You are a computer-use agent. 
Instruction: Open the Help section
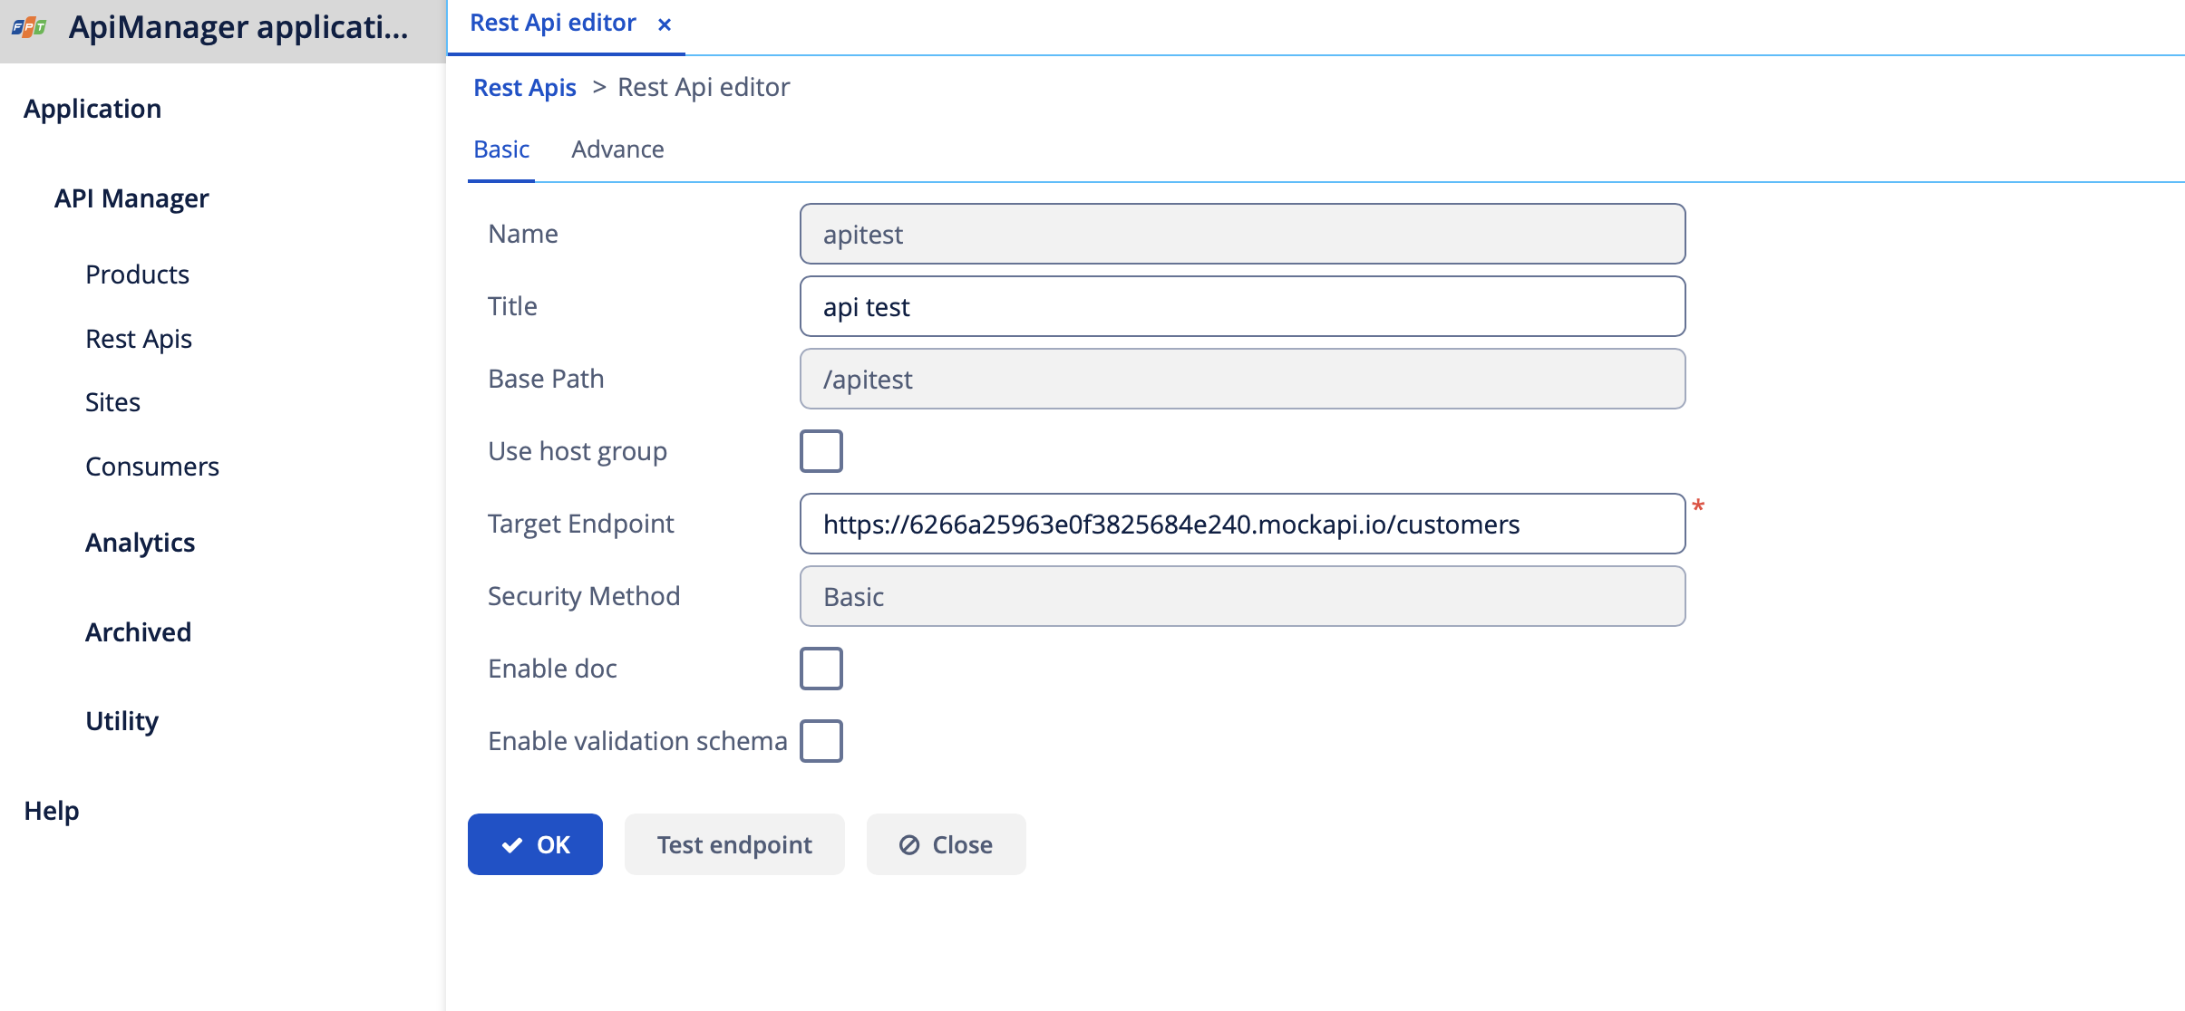pos(52,810)
